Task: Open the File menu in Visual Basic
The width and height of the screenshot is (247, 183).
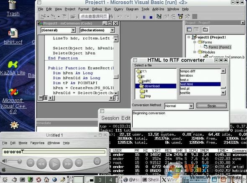Action: click(41, 9)
